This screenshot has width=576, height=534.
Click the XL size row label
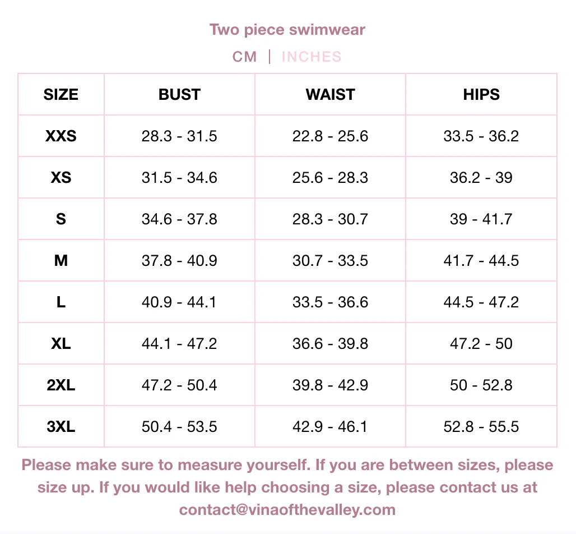pos(61,343)
